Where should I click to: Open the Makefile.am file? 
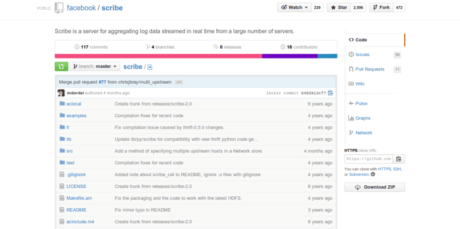[79, 198]
